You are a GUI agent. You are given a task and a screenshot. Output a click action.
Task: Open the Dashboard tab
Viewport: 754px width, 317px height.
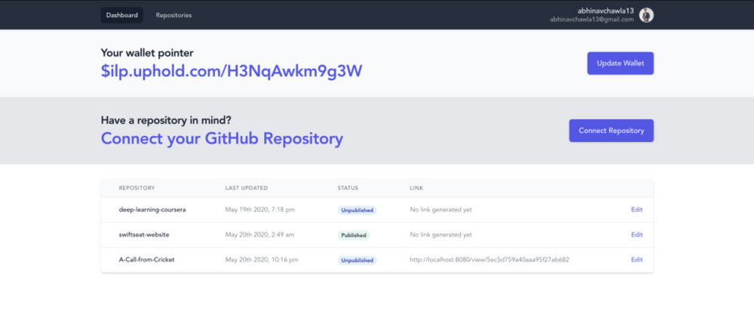point(121,15)
